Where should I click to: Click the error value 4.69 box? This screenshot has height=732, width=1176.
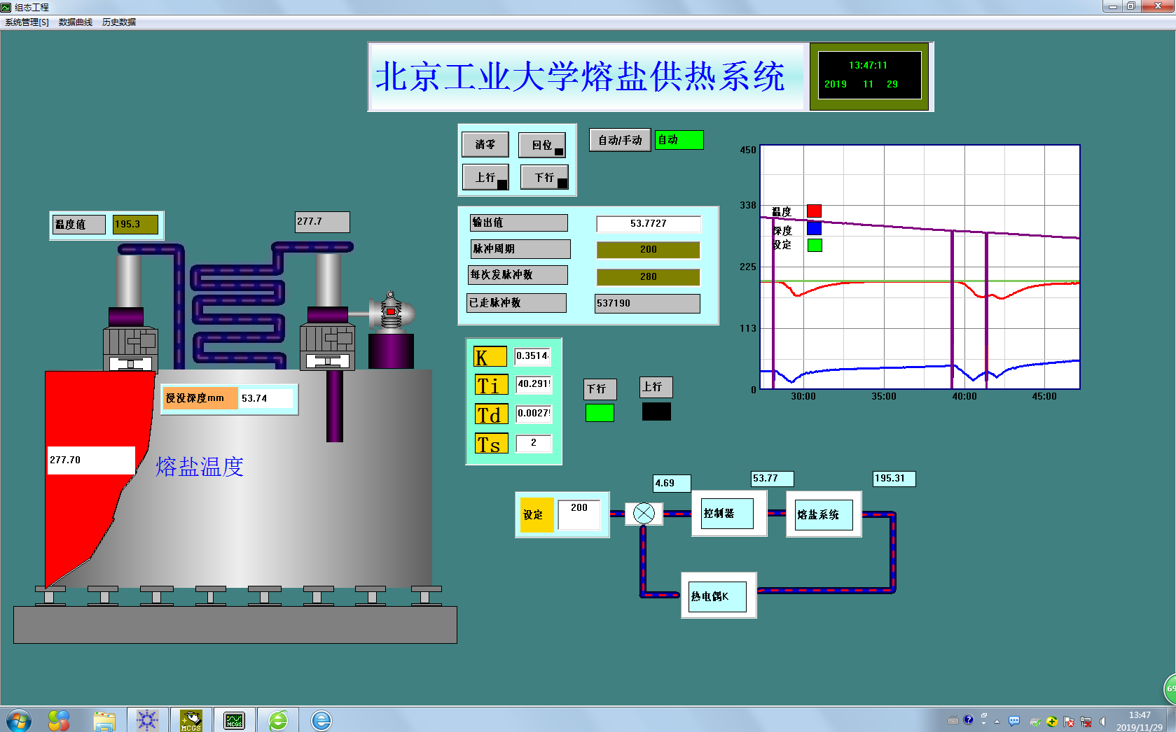672,484
